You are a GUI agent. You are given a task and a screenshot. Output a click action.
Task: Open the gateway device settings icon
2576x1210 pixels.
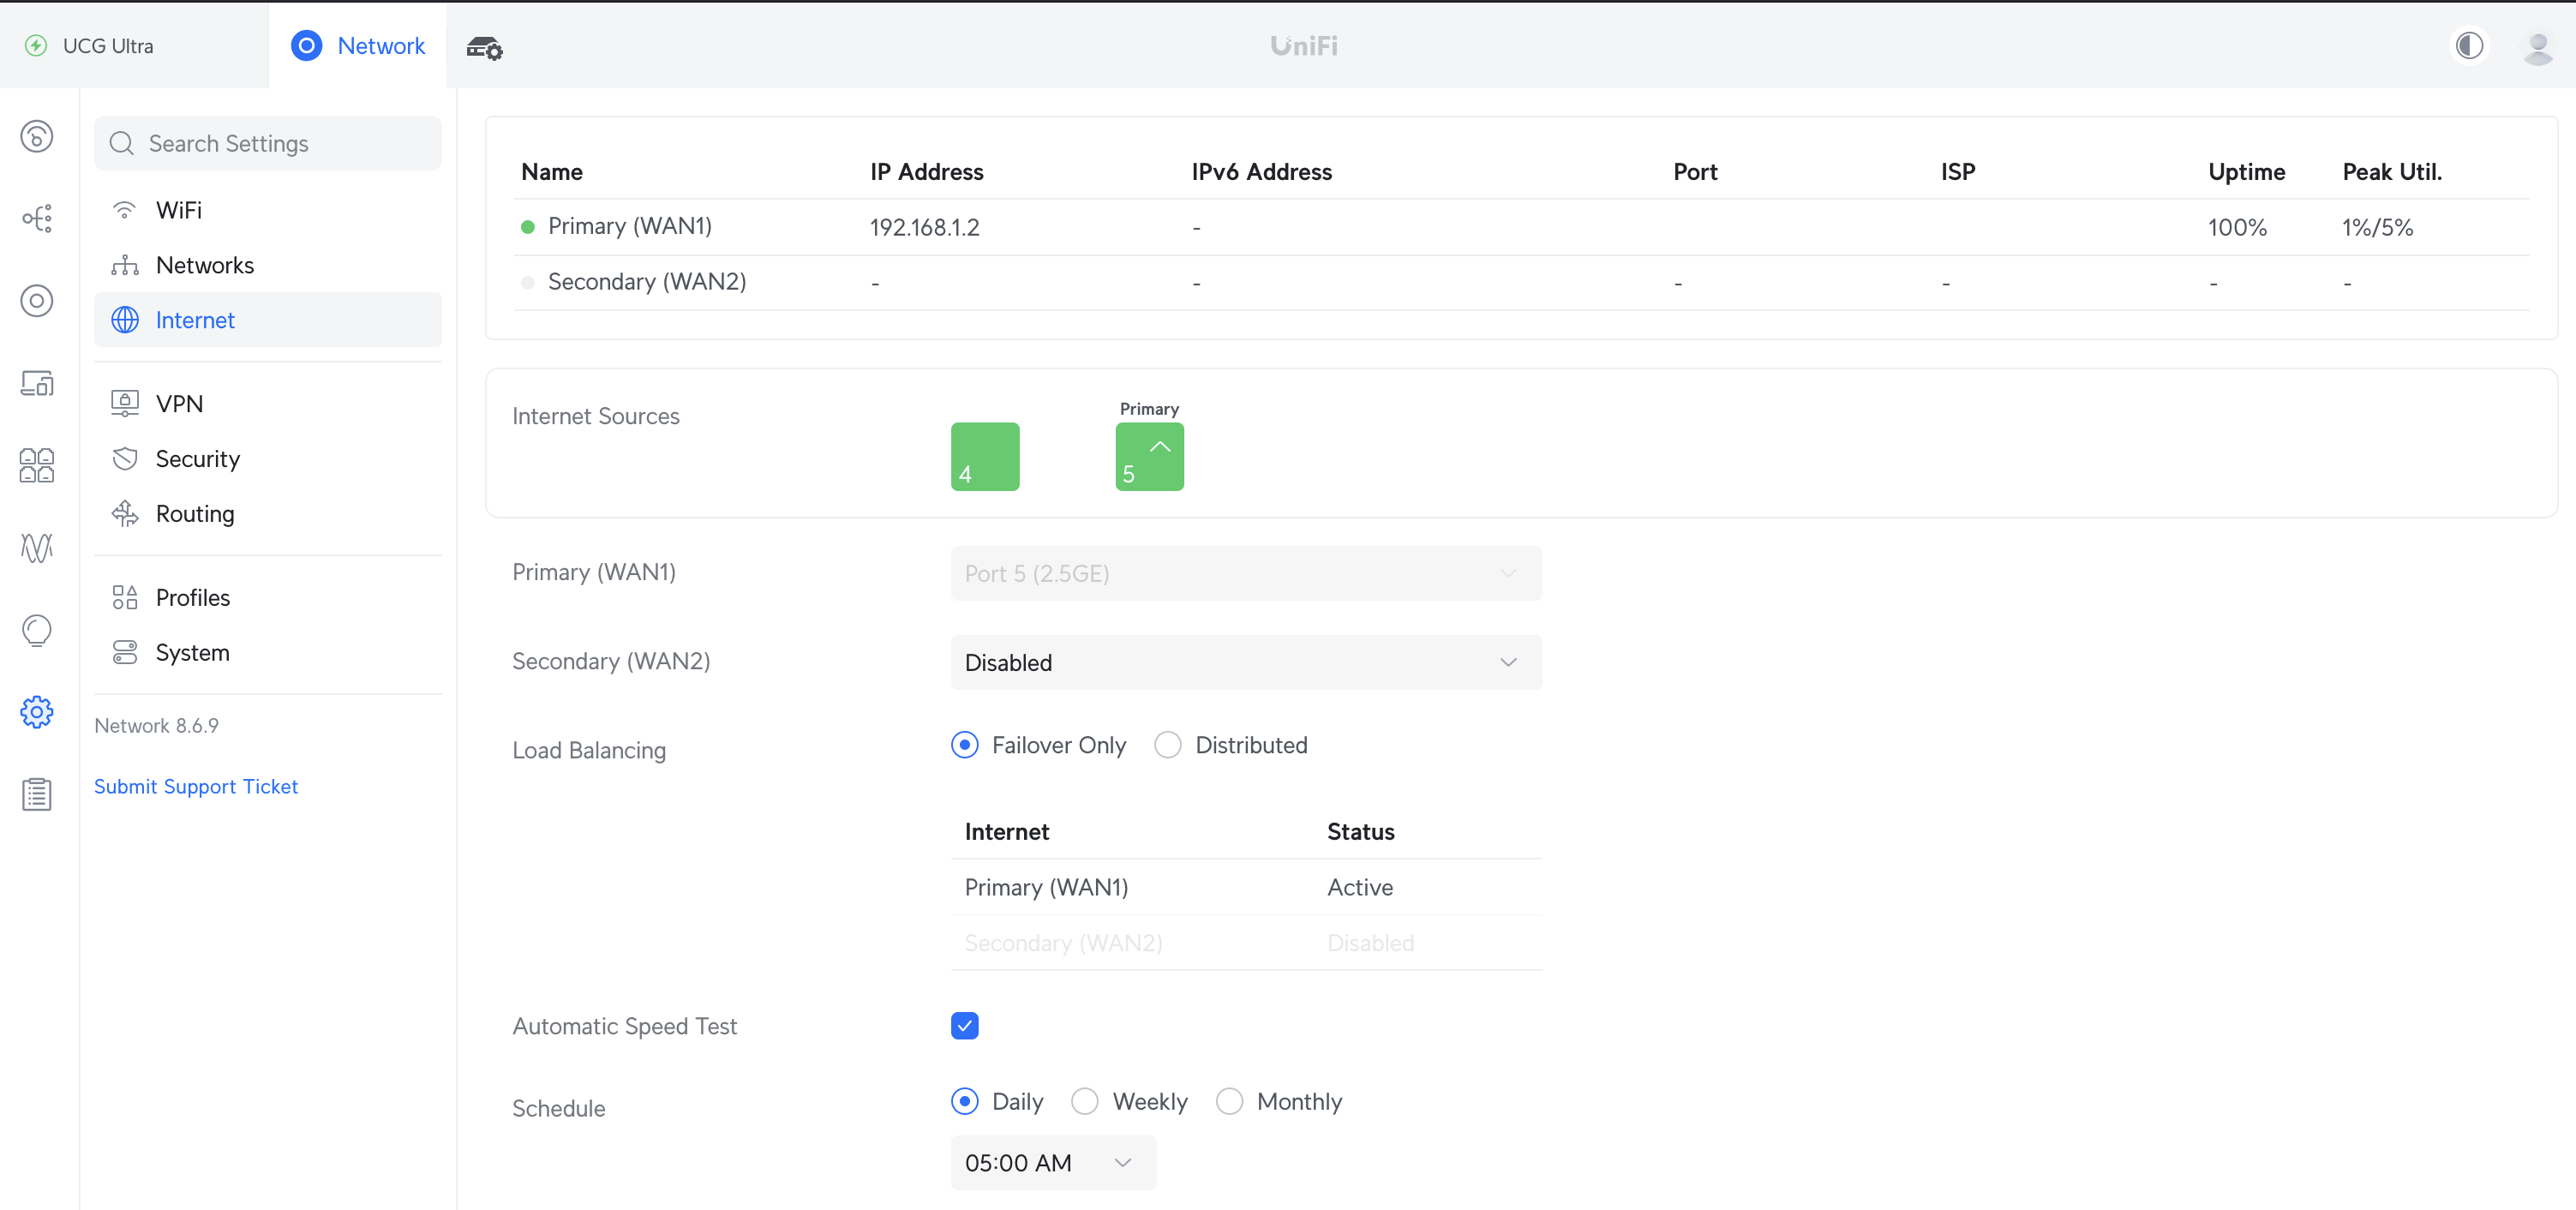484,47
